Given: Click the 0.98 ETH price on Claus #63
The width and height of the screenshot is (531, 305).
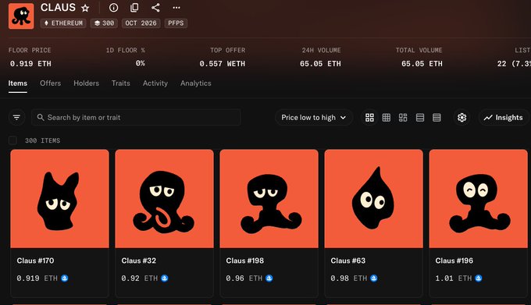Looking at the screenshot, I should coord(349,278).
